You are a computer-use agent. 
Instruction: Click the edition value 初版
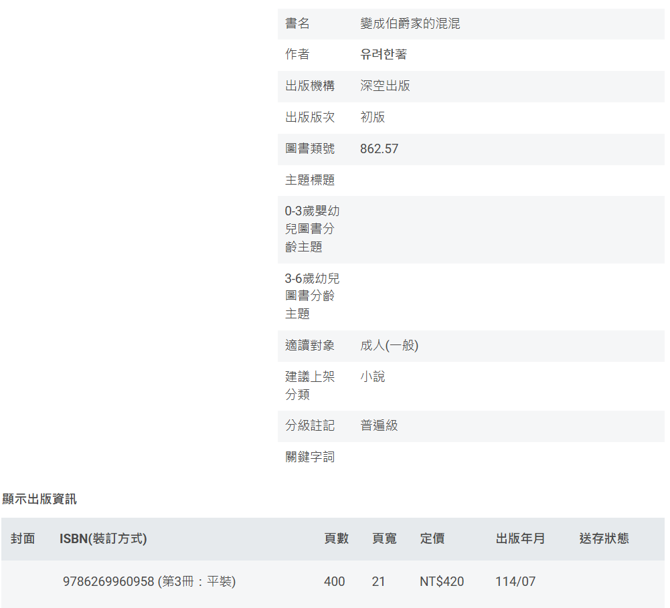pyautogui.click(x=372, y=117)
